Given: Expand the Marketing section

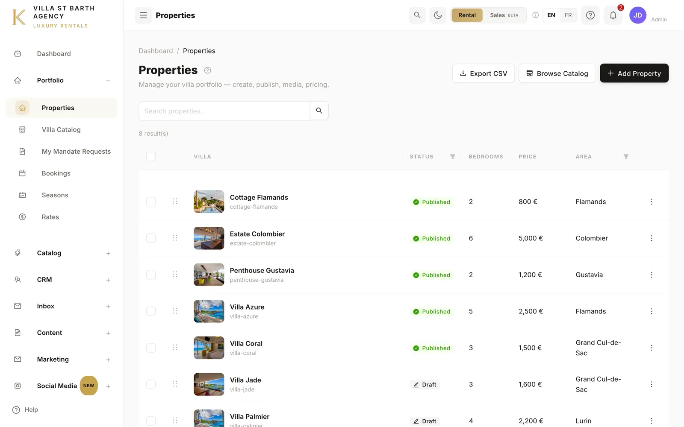Looking at the screenshot, I should point(108,360).
